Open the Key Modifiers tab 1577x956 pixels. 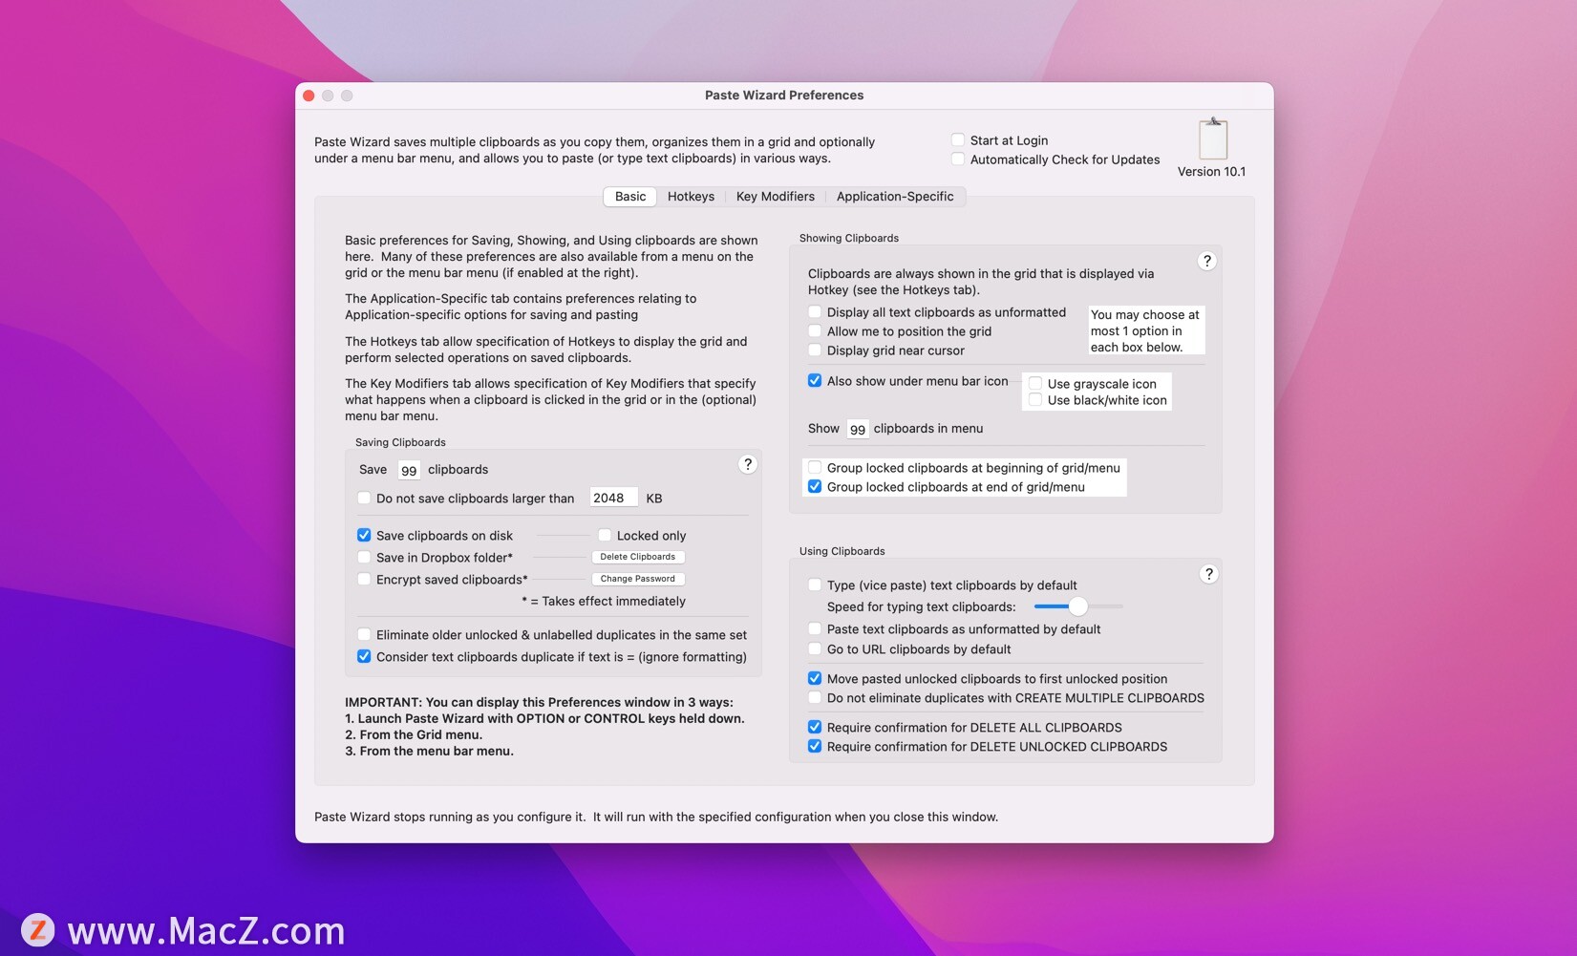775,197
